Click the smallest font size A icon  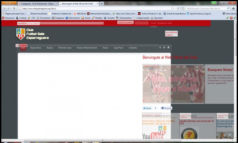click(160, 48)
